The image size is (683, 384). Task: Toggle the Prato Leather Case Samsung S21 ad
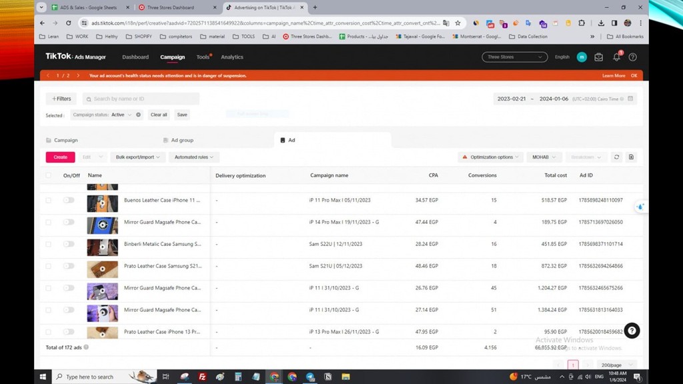(69, 266)
